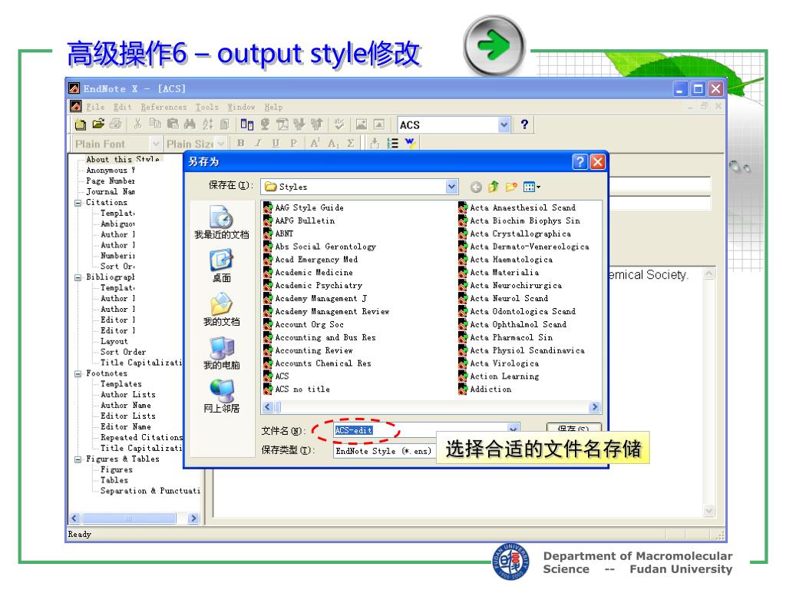
Task: Click the Open Library folder icon
Action: 98,124
